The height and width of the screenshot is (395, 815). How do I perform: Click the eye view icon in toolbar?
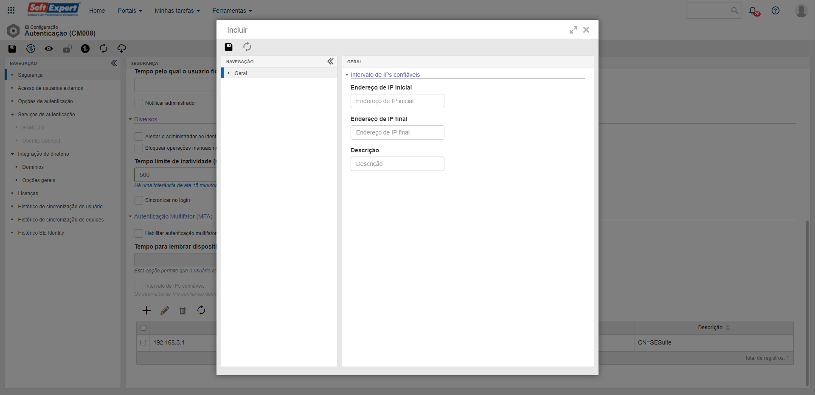(49, 49)
